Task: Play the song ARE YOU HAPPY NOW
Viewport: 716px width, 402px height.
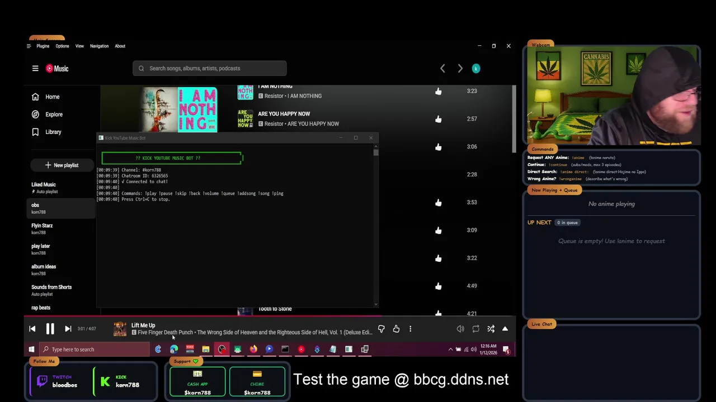Action: [x=284, y=114]
